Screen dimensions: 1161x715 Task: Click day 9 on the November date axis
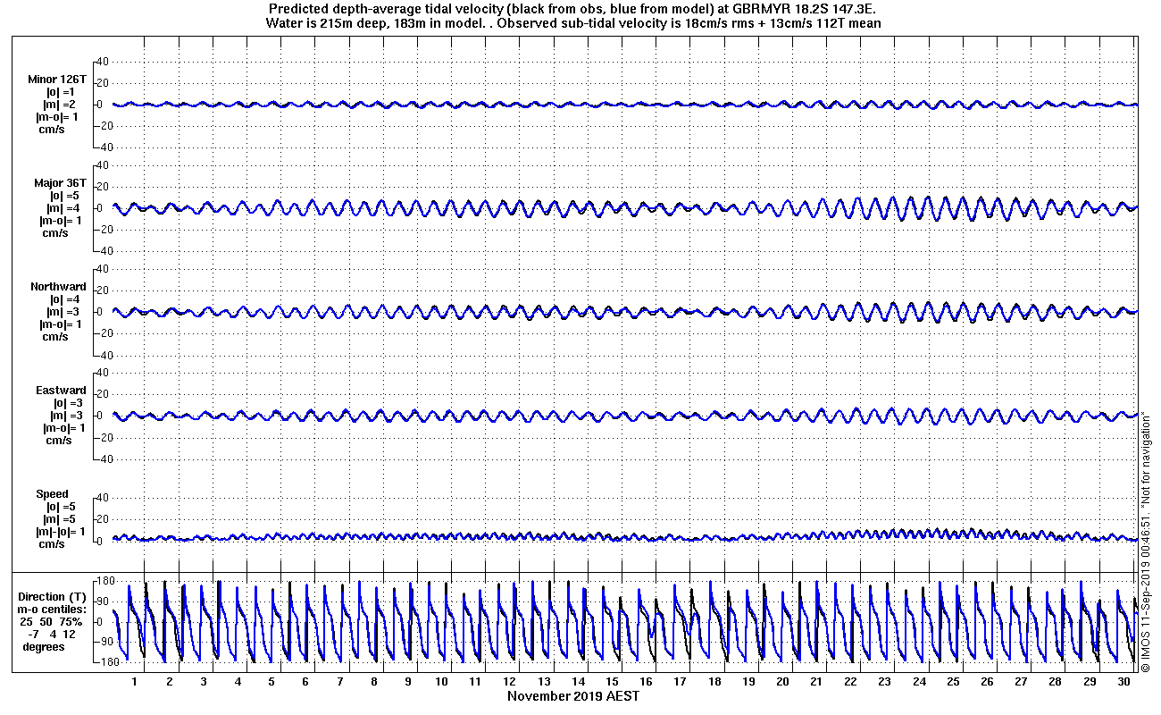pos(408,682)
